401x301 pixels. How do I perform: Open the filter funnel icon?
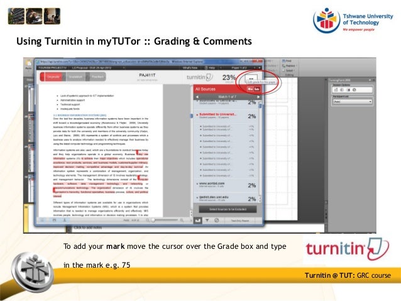click(207, 220)
